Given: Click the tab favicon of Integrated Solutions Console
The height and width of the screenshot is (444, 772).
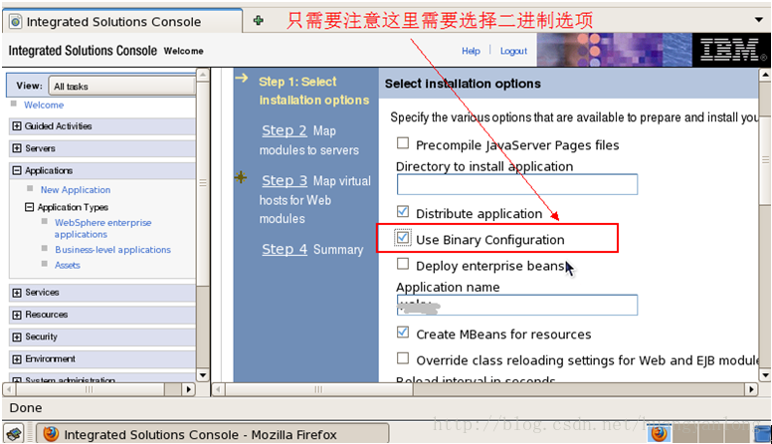Looking at the screenshot, I should (x=16, y=22).
